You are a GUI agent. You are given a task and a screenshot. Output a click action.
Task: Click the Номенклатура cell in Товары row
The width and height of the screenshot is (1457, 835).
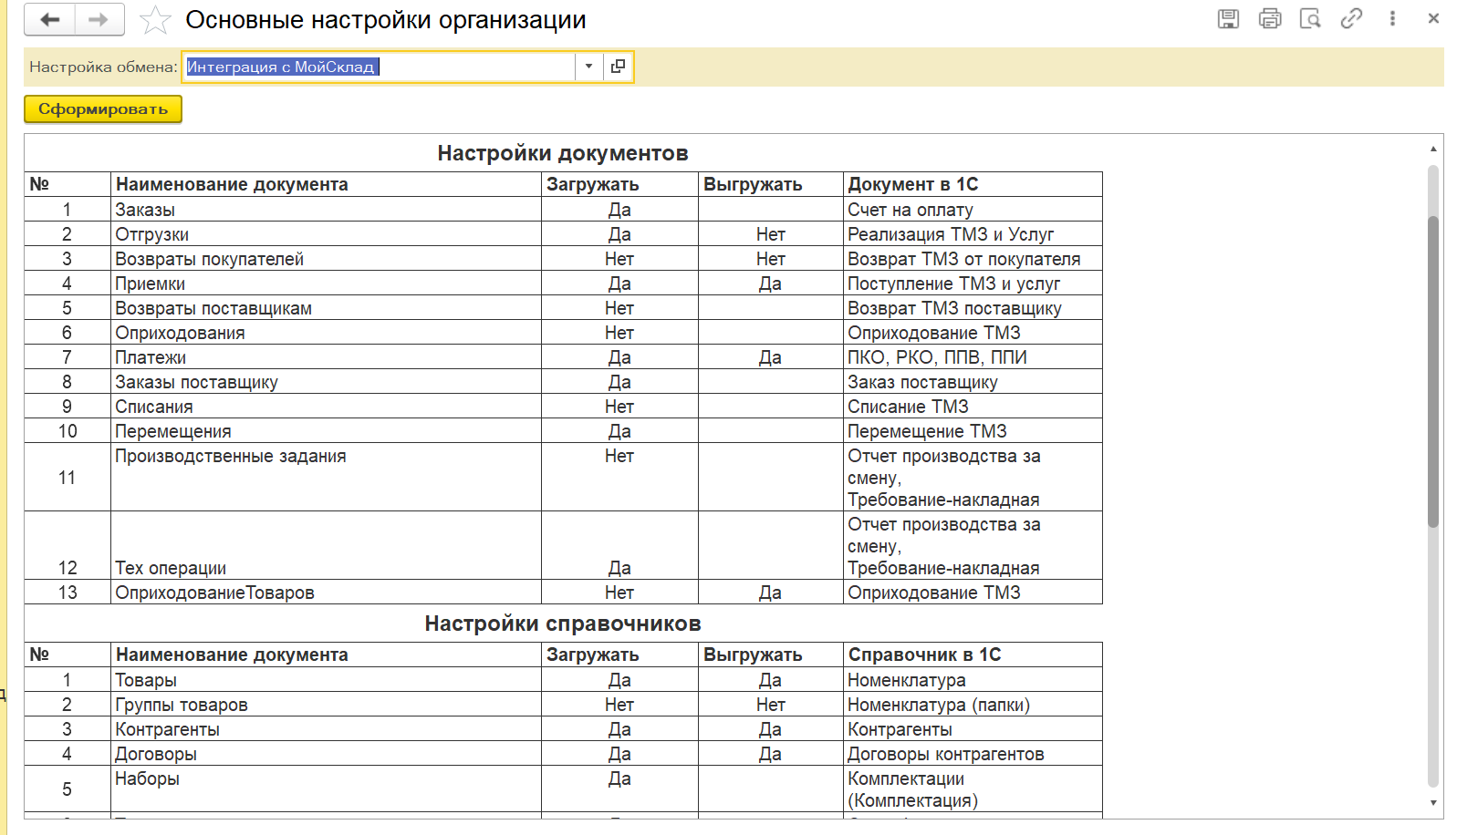(973, 680)
